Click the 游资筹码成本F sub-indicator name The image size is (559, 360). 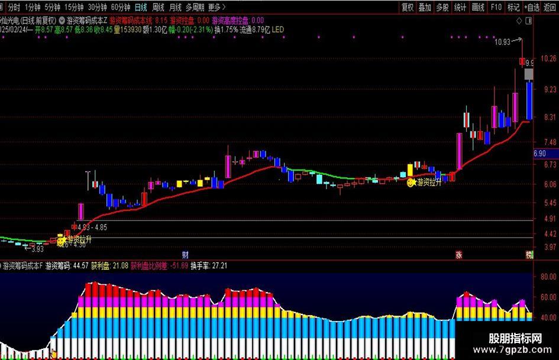click(x=23, y=266)
